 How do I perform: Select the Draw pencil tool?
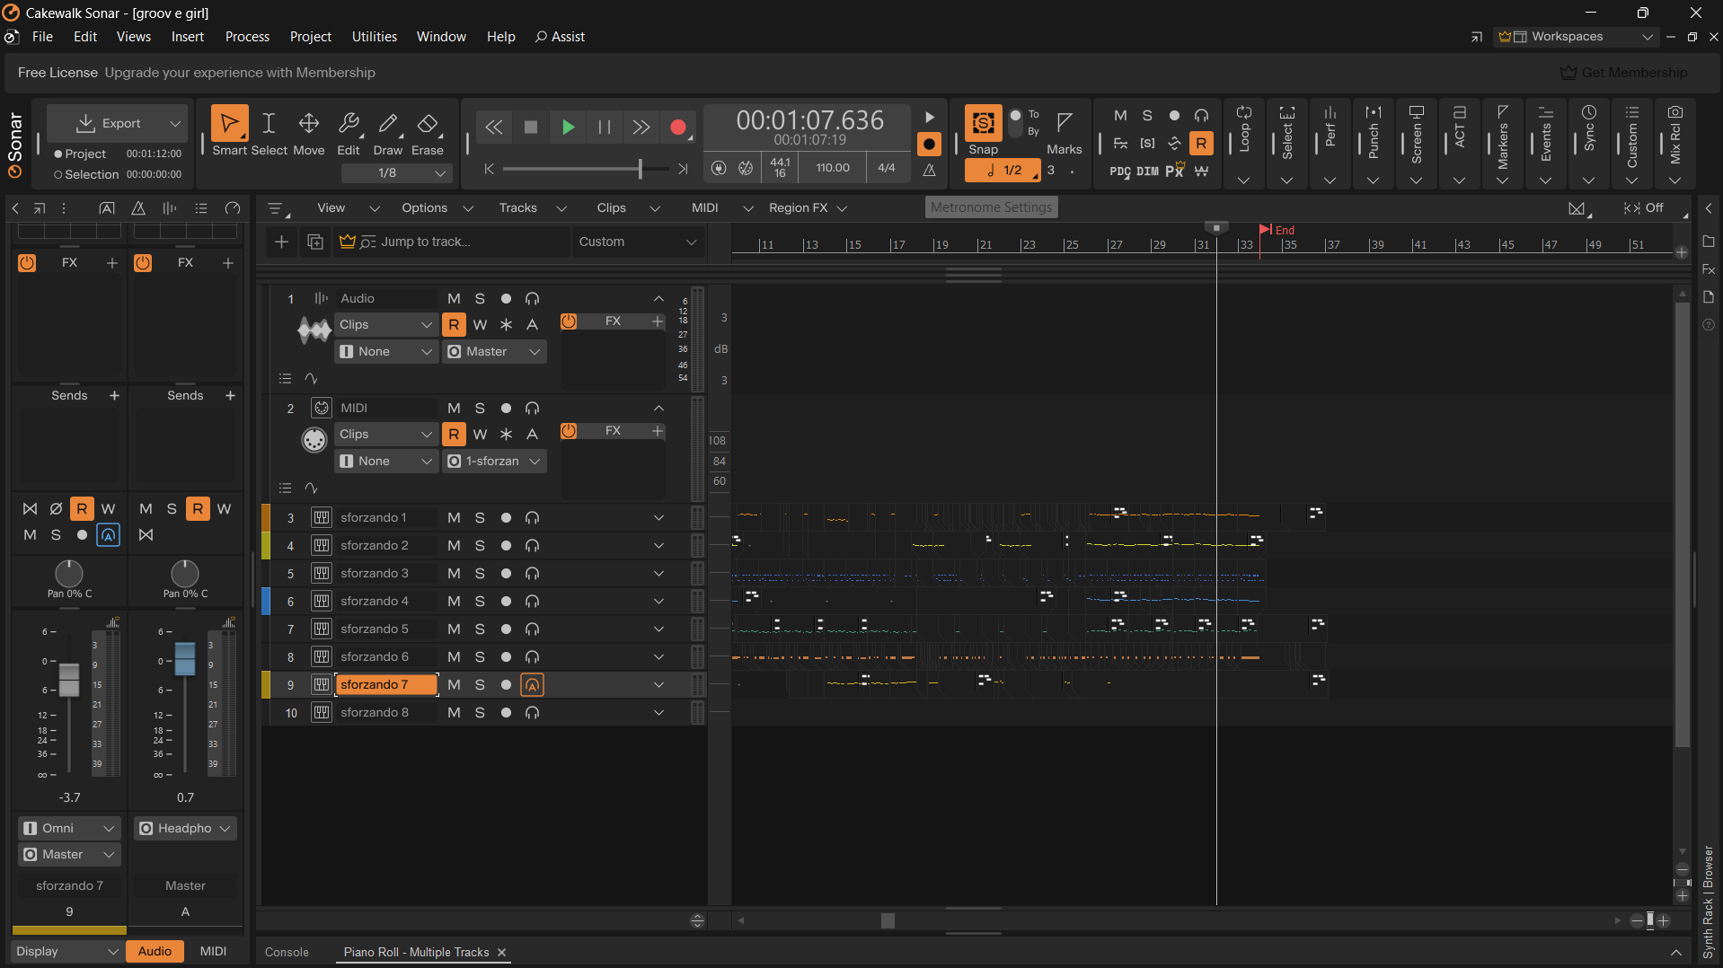click(388, 123)
